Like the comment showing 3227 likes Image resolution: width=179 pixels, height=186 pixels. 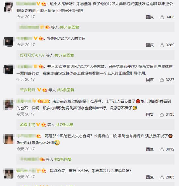click(x=162, y=80)
